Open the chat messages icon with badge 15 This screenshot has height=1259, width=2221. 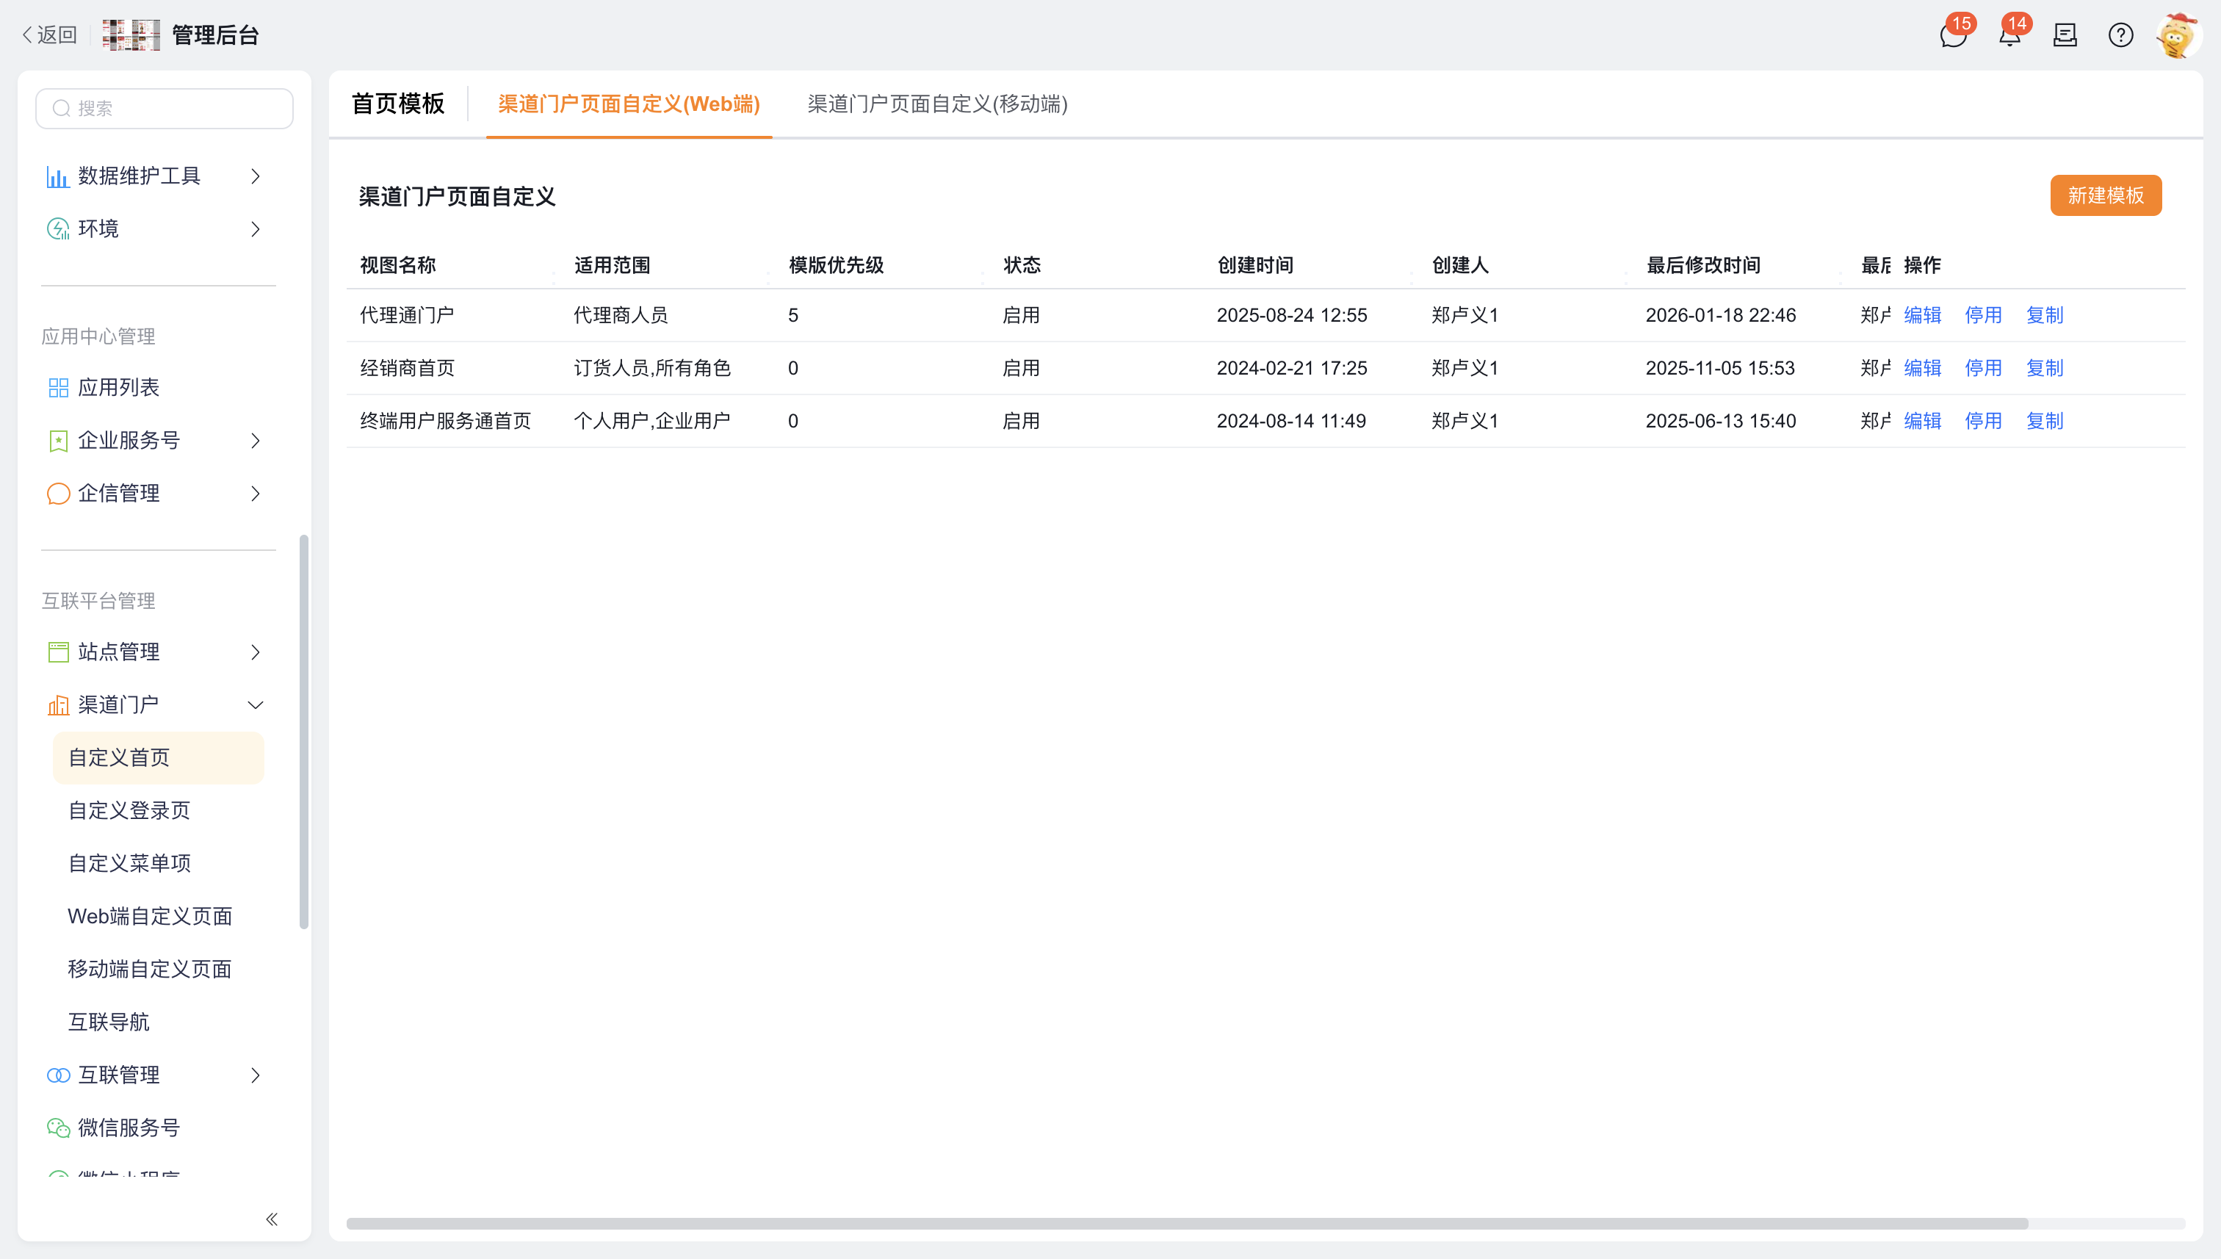[1952, 35]
